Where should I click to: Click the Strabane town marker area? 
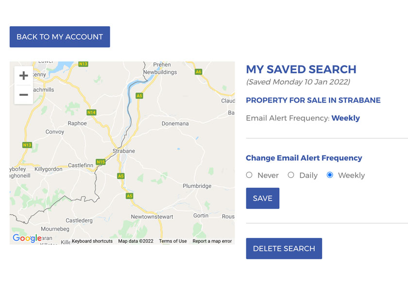(x=123, y=151)
